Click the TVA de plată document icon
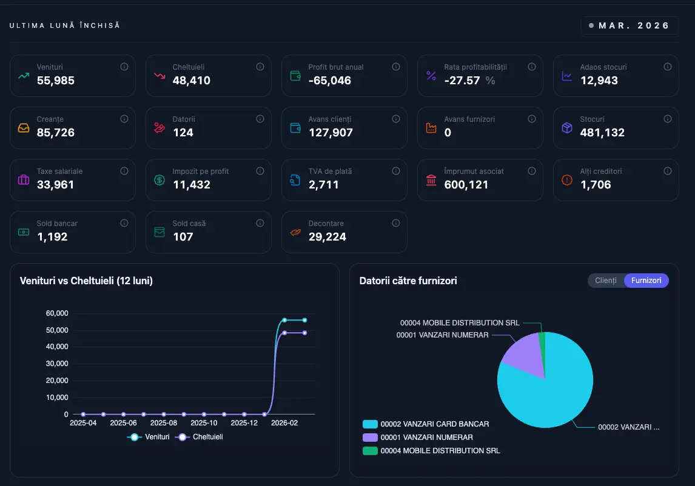 tap(295, 180)
